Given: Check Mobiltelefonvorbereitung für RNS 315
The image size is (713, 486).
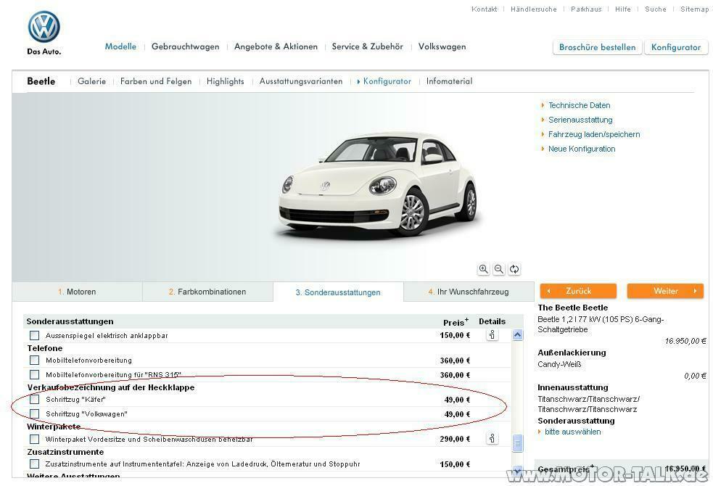Looking at the screenshot, I should [34, 374].
